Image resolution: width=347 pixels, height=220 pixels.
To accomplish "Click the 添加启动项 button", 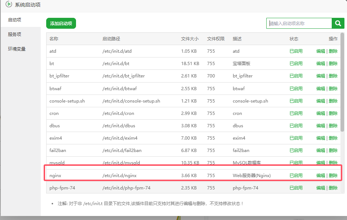I will (61, 23).
